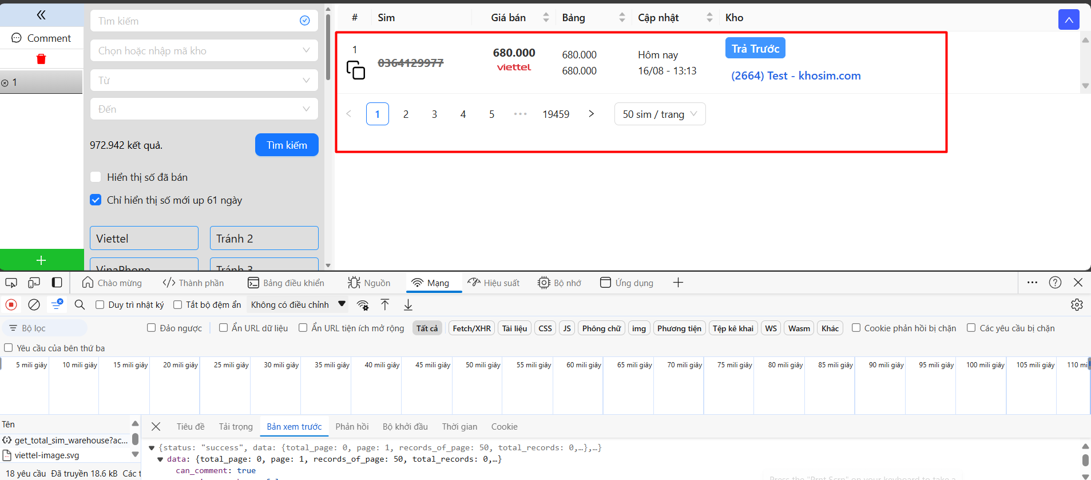Viewport: 1091px width, 480px height.
Task: Open 'Hiệu suất' tab
Action: tap(494, 283)
